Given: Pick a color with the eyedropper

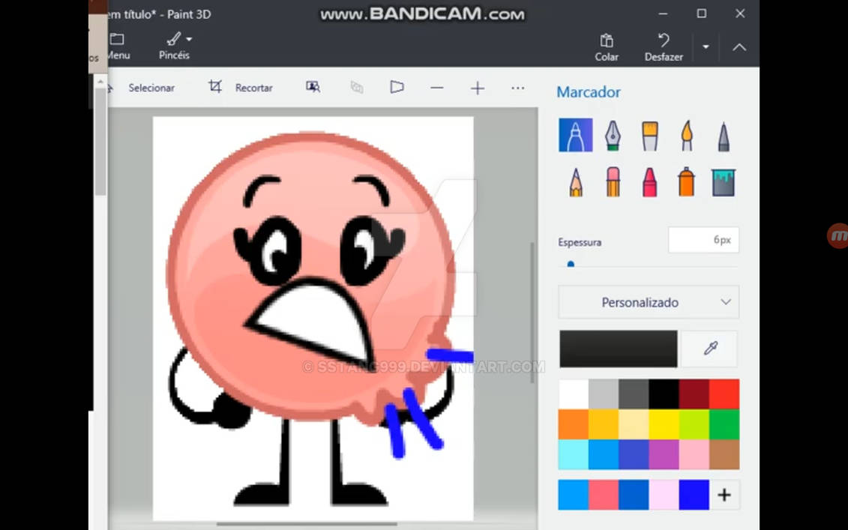Looking at the screenshot, I should tap(710, 349).
